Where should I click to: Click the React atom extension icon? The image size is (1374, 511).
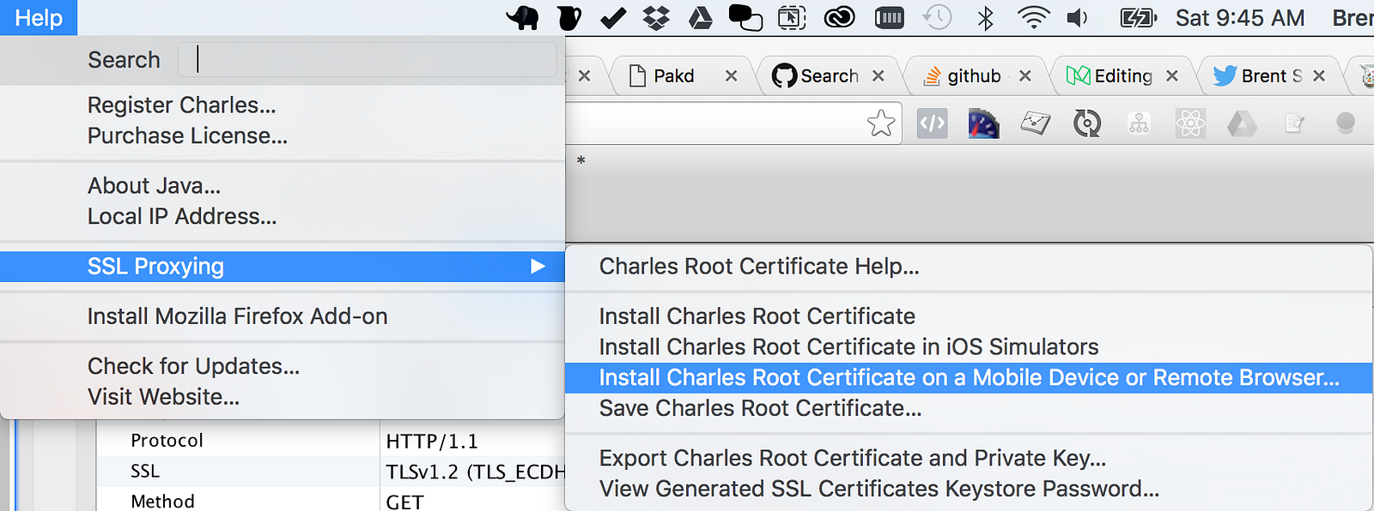[1190, 123]
